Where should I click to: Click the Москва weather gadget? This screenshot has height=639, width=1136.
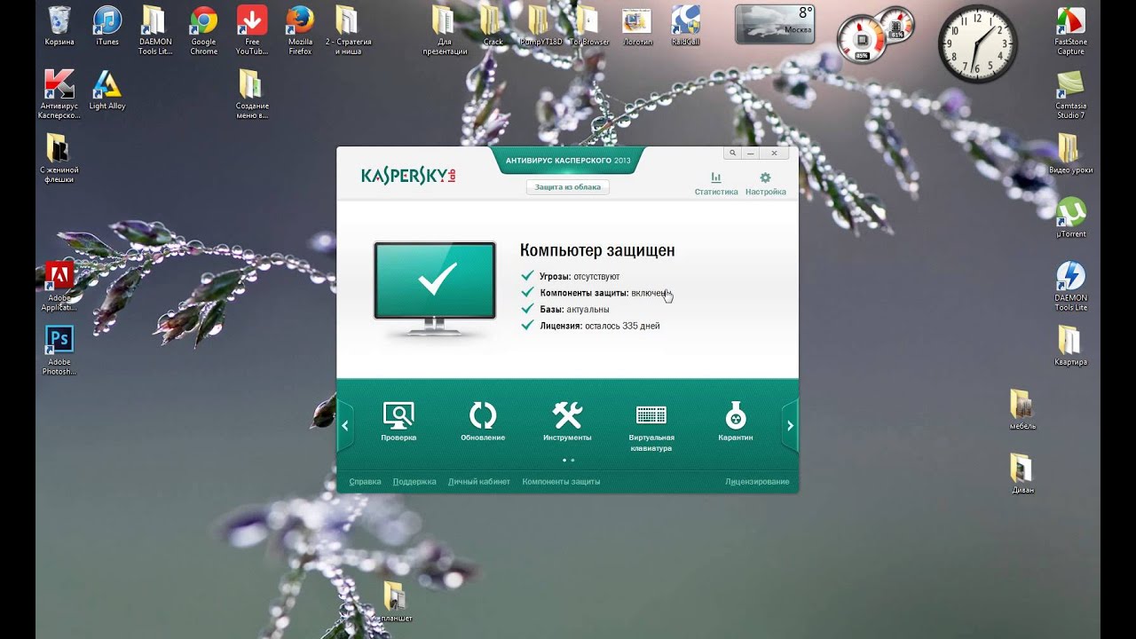point(775,24)
